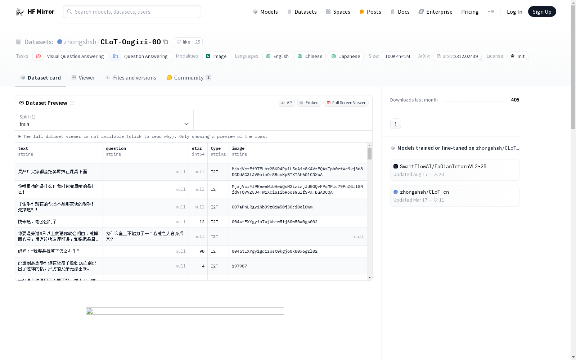This screenshot has width=576, height=360.
Task: Open the Split train dropdown
Action: click(x=104, y=120)
